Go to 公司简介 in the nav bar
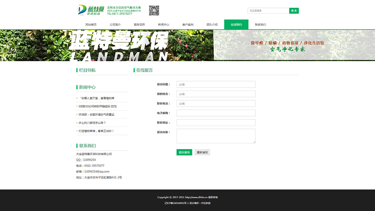This screenshot has height=211, width=375. click(115, 25)
